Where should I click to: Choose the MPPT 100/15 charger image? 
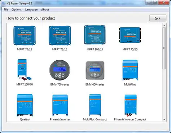click(95, 35)
